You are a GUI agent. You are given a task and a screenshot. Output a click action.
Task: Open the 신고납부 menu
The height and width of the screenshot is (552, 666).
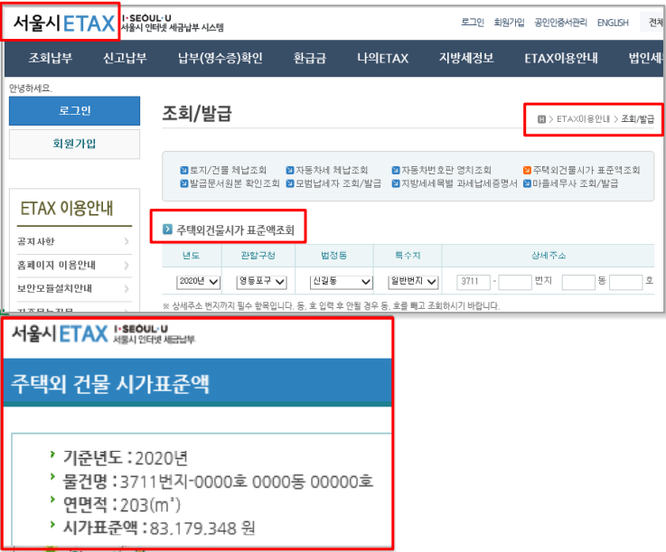pyautogui.click(x=125, y=58)
